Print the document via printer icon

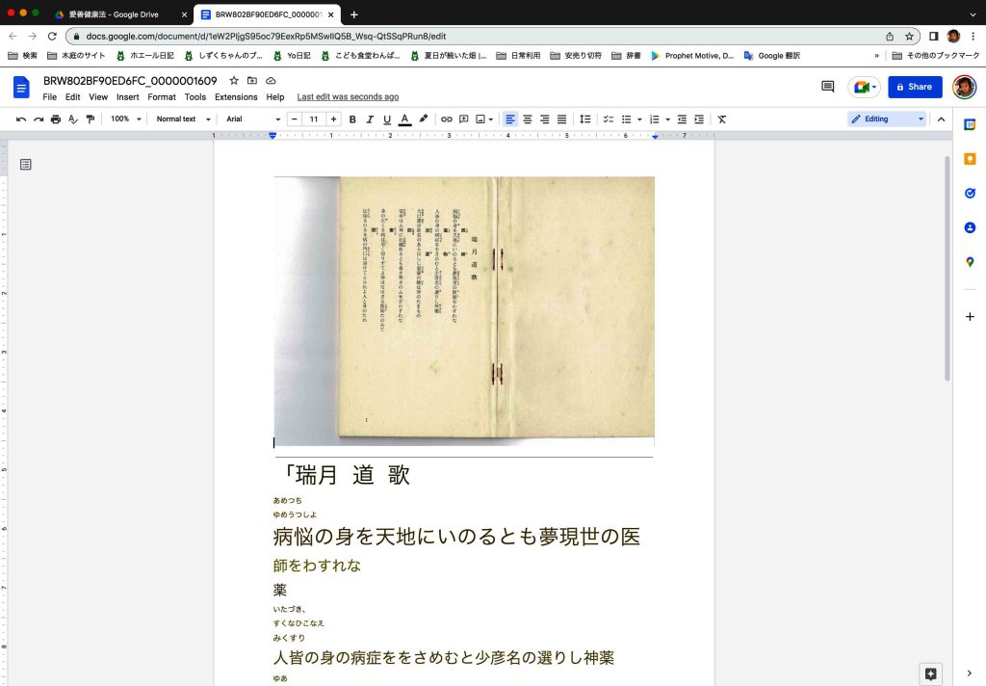pos(56,119)
